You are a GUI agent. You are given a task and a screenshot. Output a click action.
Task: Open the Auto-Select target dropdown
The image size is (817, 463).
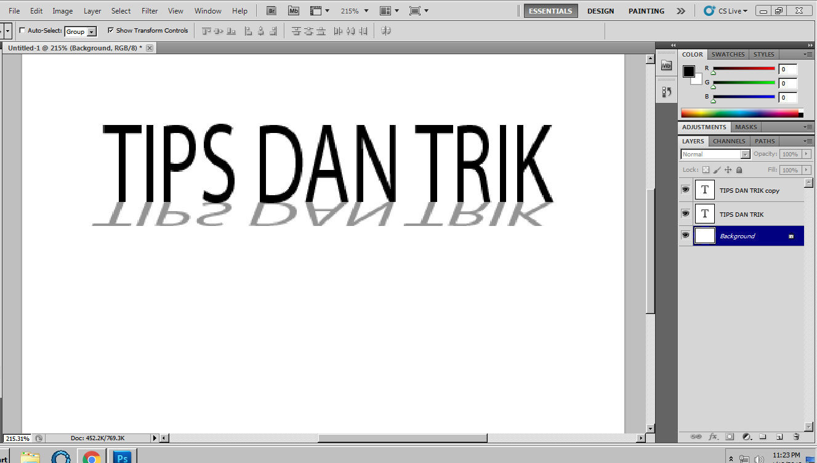(90, 31)
